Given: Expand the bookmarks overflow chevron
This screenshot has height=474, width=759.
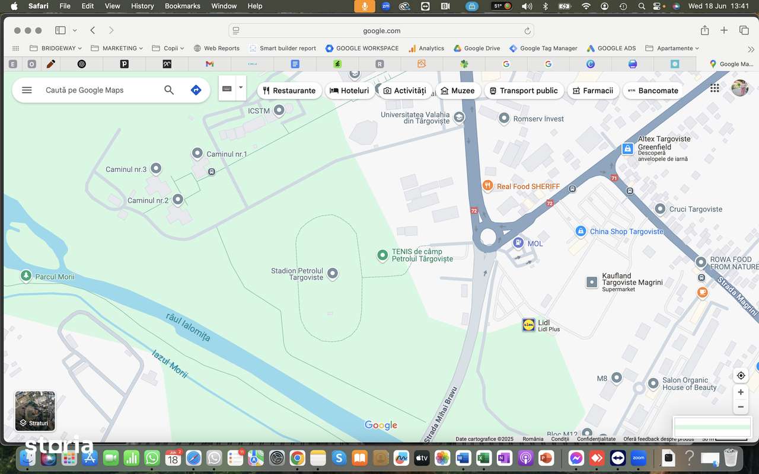Looking at the screenshot, I should point(751,50).
